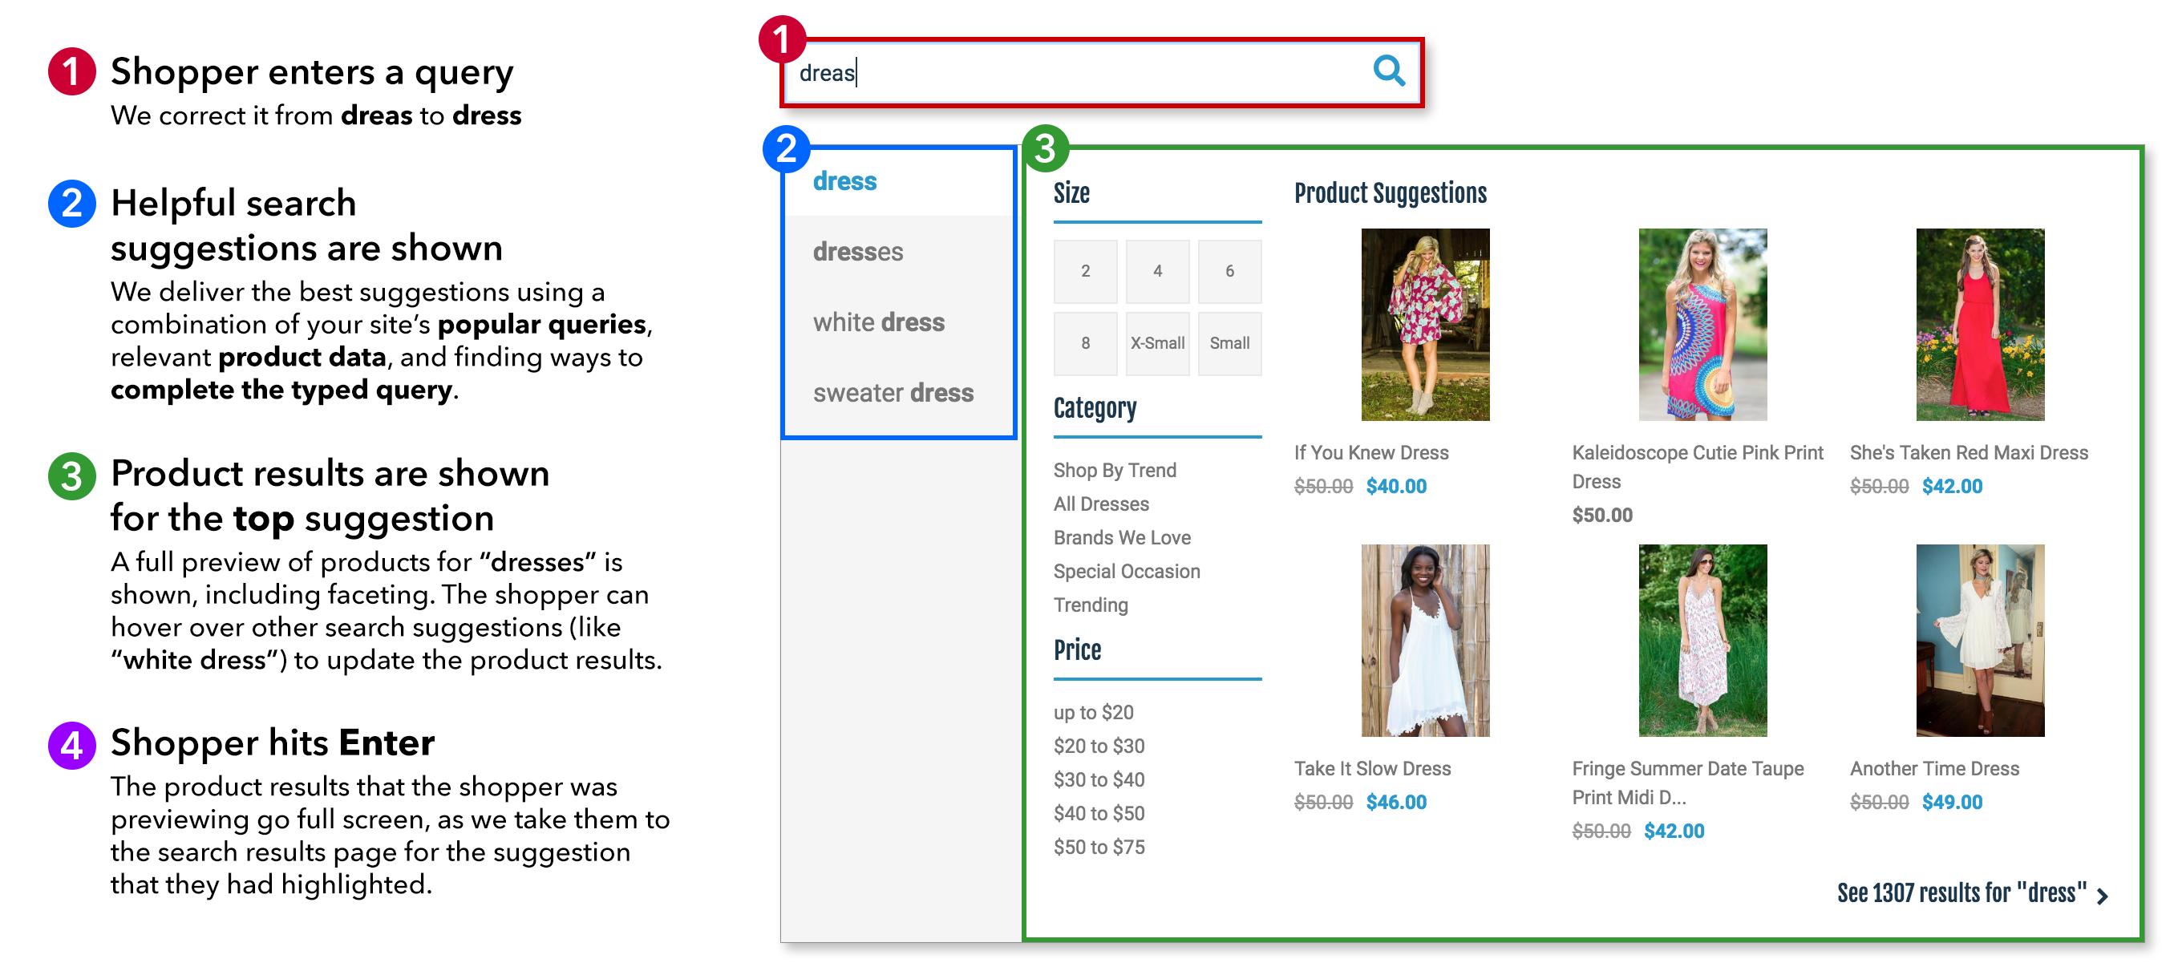
Task: Open the If You Knew Dress thumbnail
Action: click(1425, 325)
